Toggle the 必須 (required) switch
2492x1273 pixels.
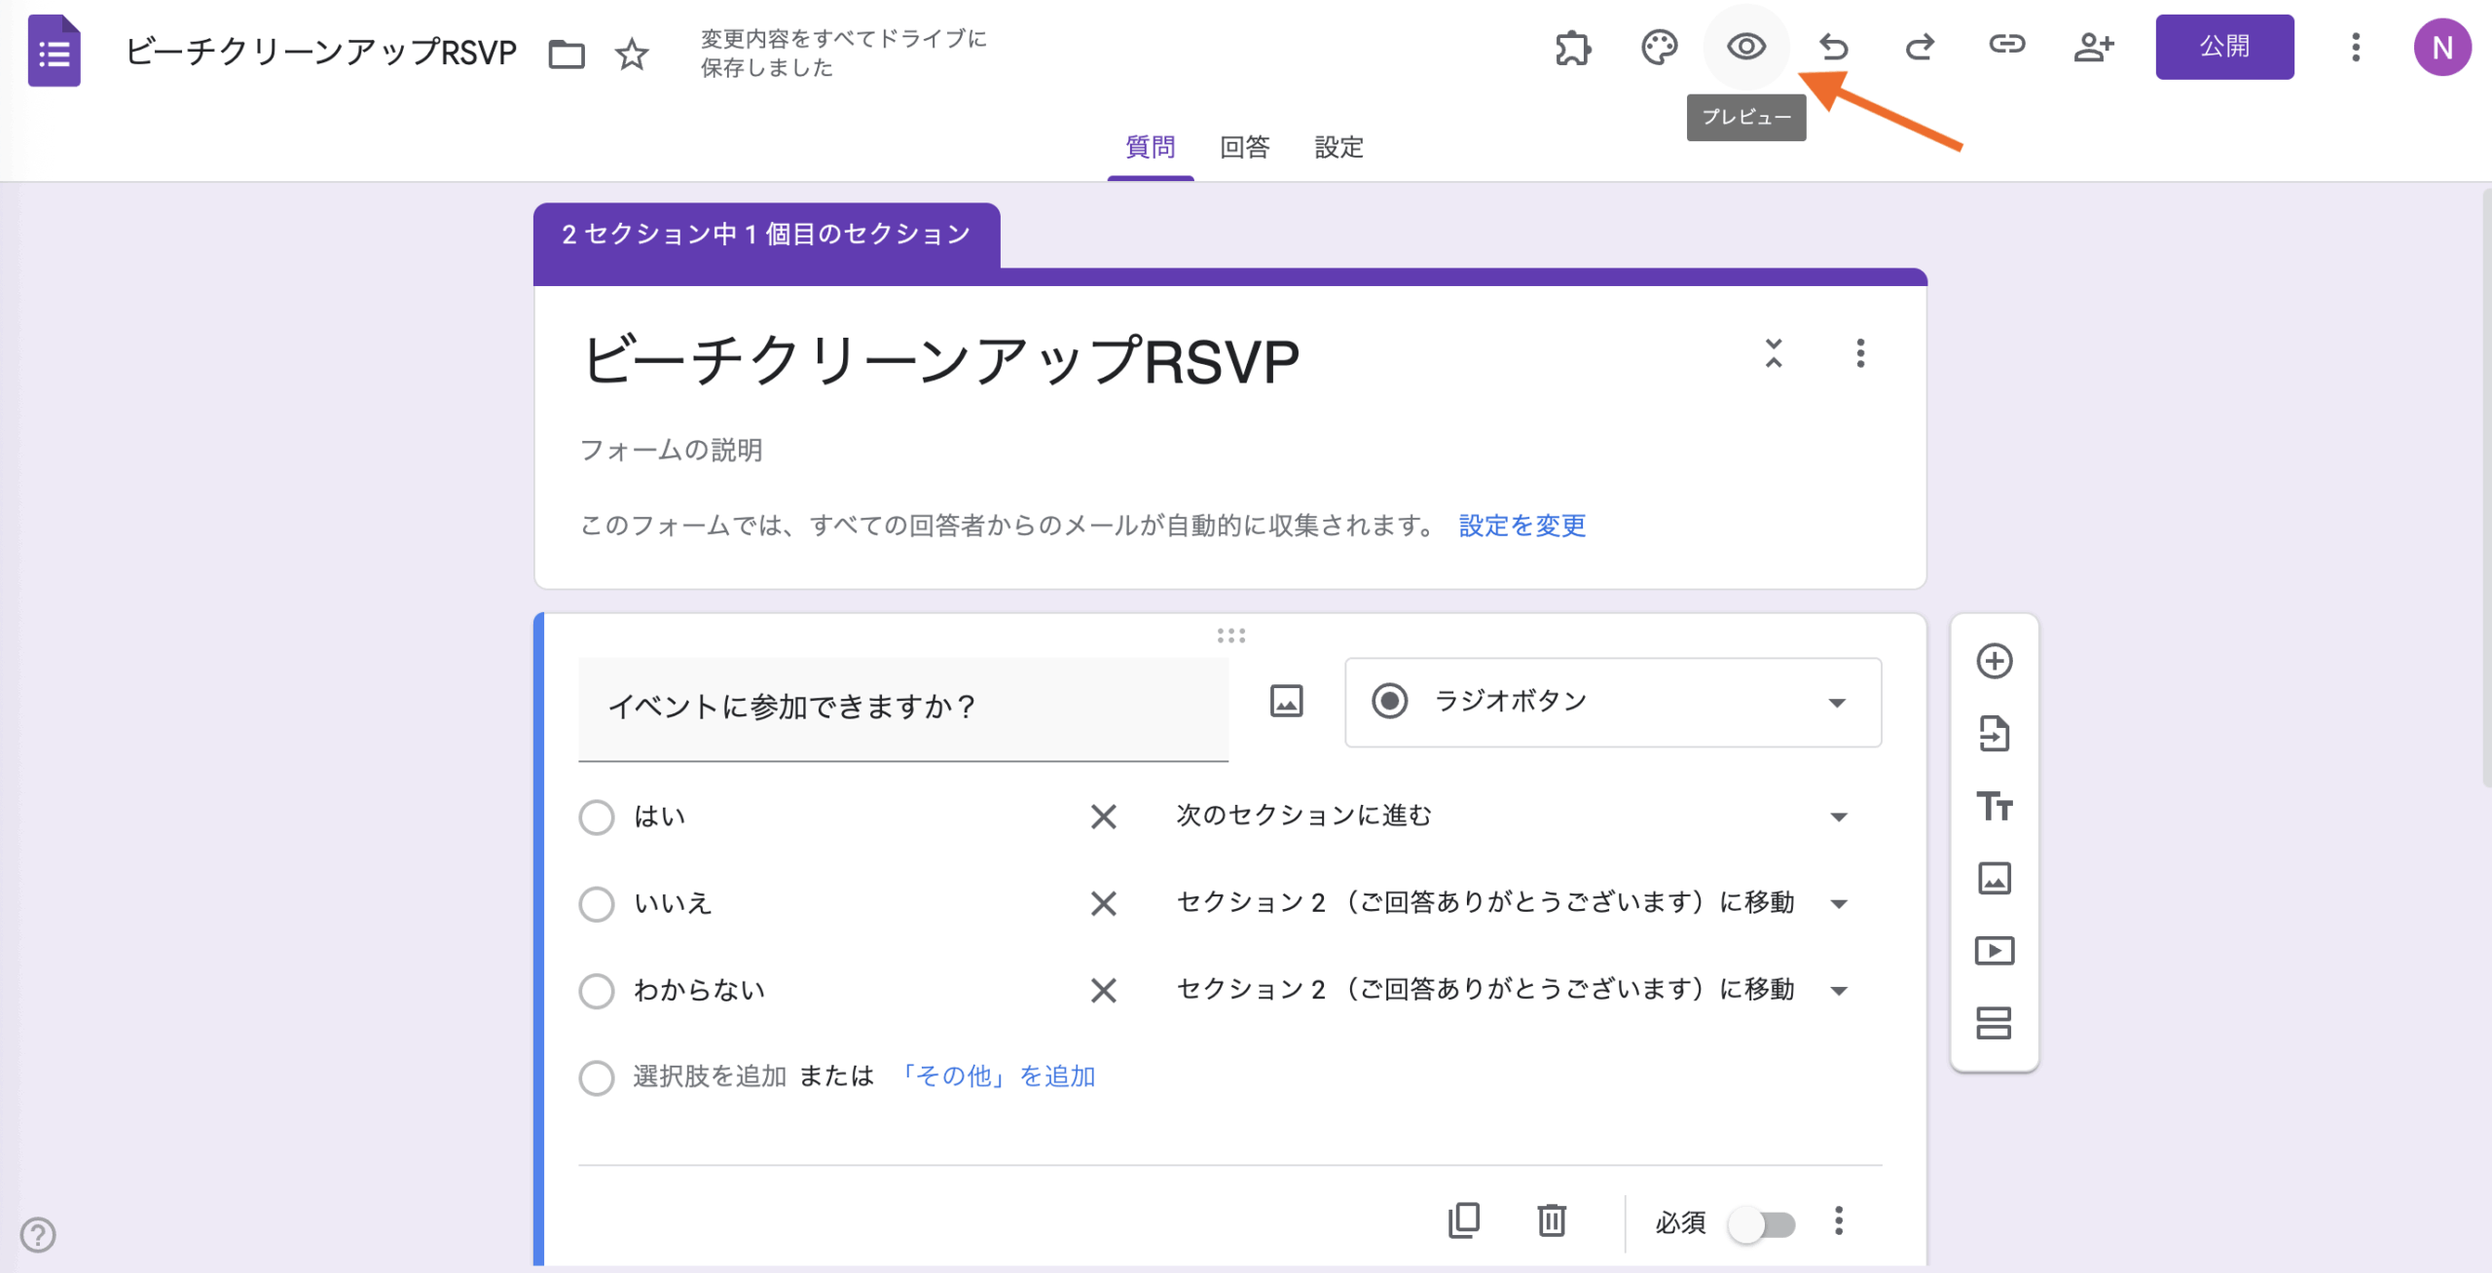pyautogui.click(x=1762, y=1223)
